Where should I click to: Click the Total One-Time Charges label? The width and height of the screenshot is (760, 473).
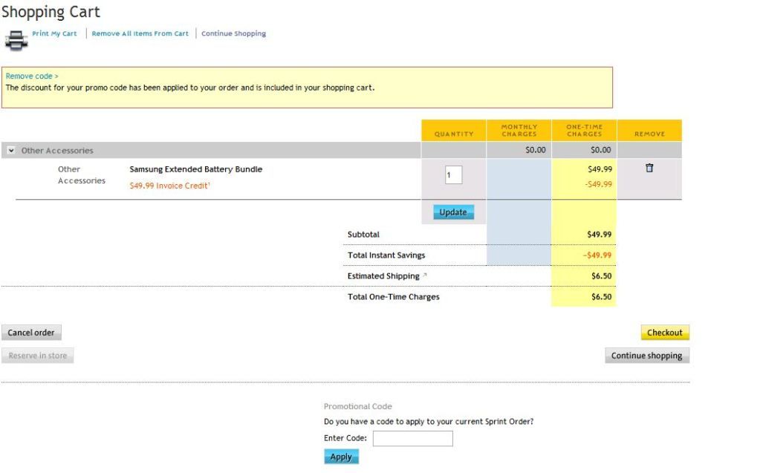click(x=394, y=296)
